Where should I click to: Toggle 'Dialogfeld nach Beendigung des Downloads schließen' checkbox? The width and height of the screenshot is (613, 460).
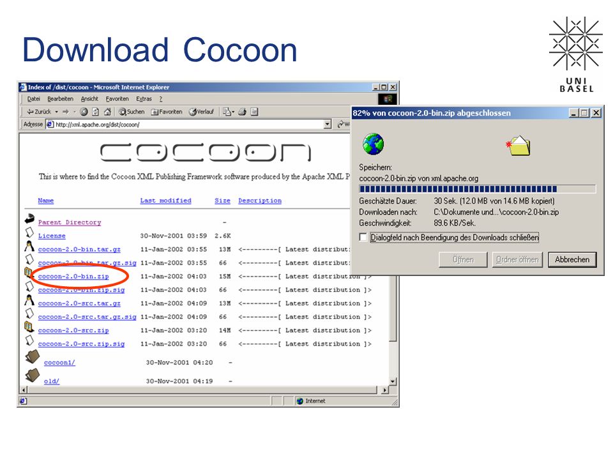(x=363, y=238)
